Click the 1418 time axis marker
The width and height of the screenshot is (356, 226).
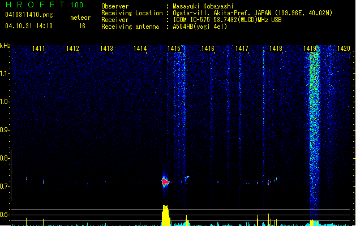tap(276, 48)
